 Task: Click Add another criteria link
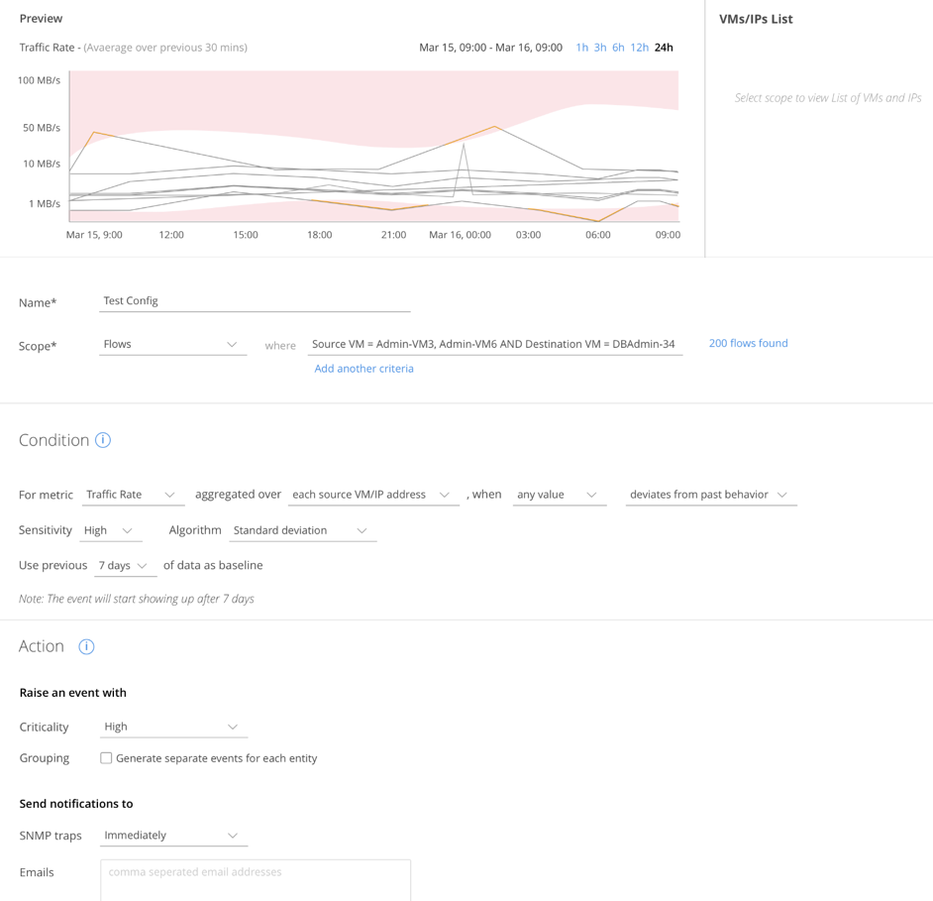click(363, 369)
